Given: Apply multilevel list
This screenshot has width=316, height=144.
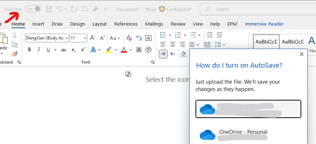Looking at the screenshot, I should pyautogui.click(x=193, y=35).
